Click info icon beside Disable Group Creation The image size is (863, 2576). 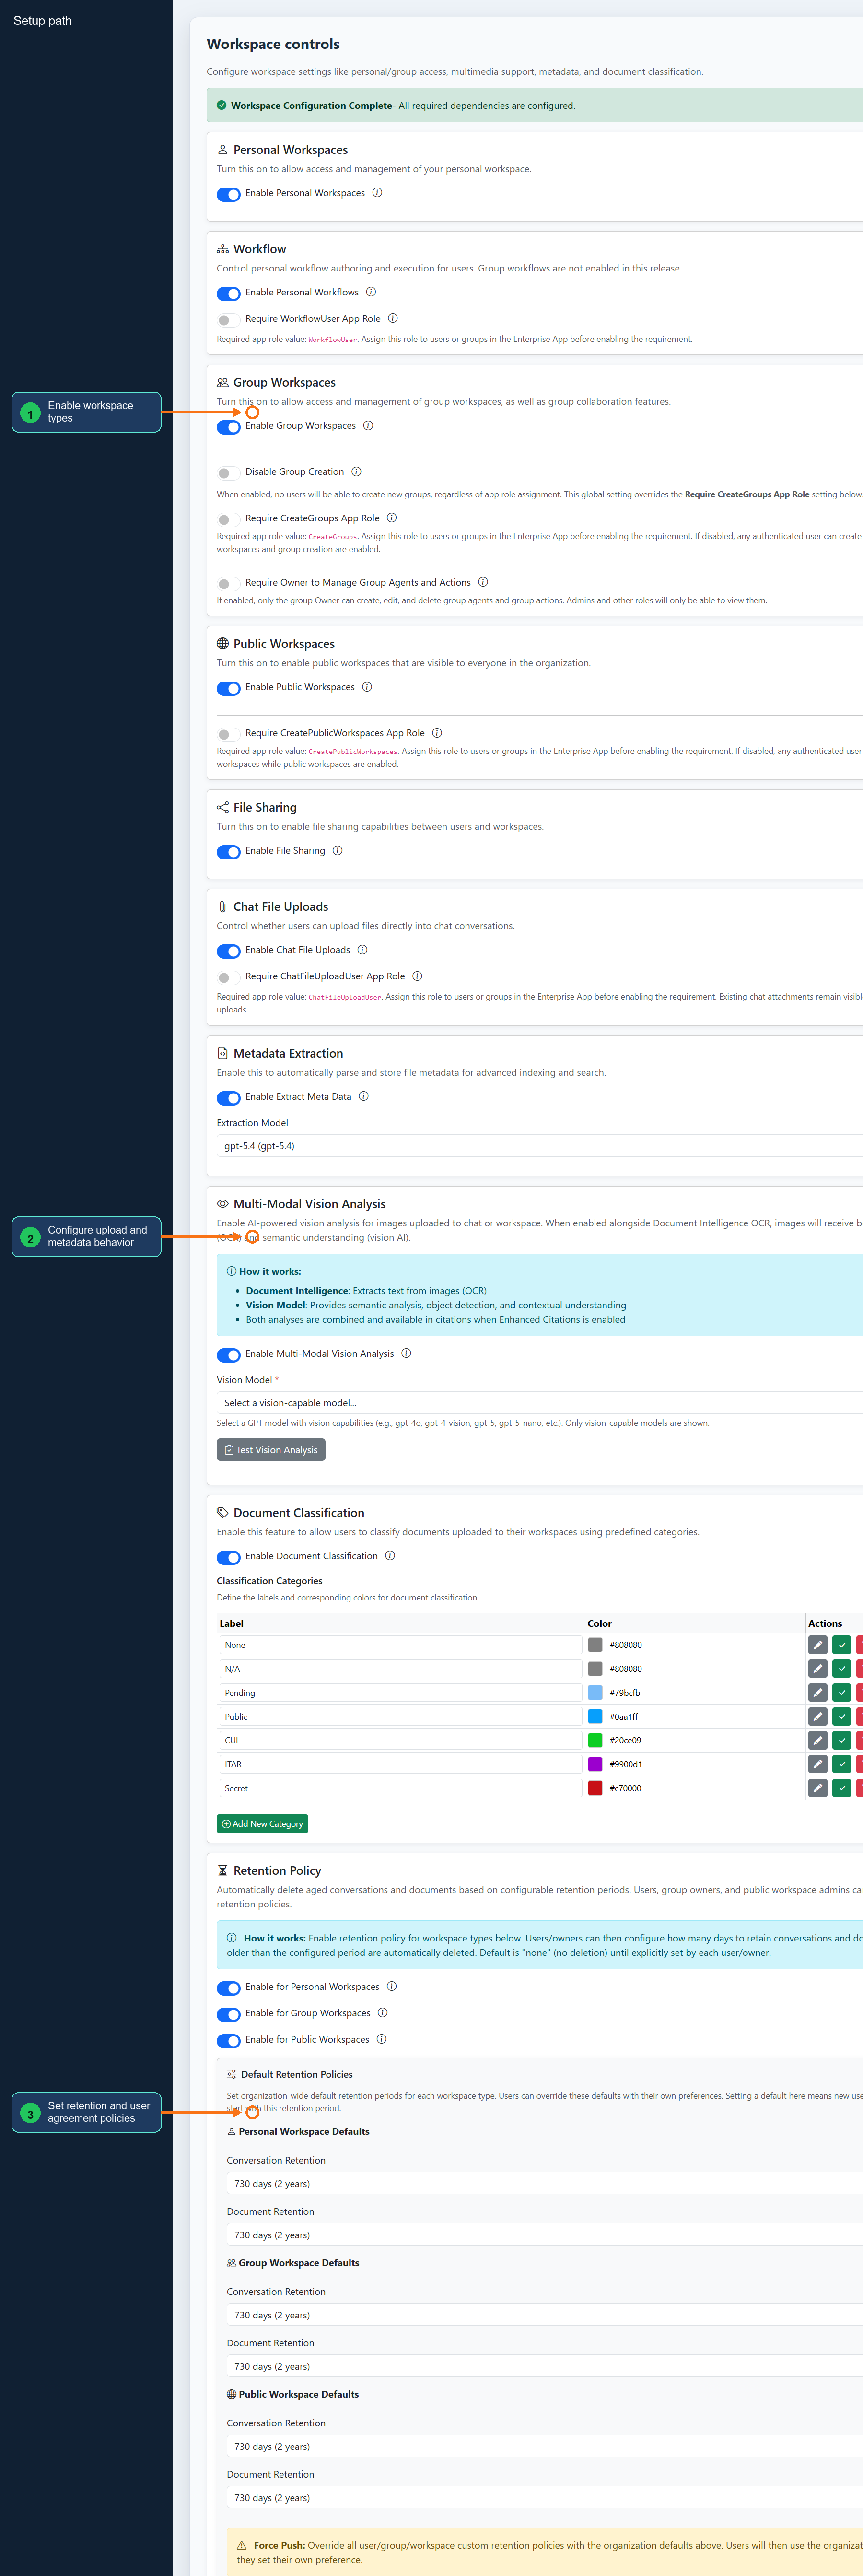(x=356, y=471)
